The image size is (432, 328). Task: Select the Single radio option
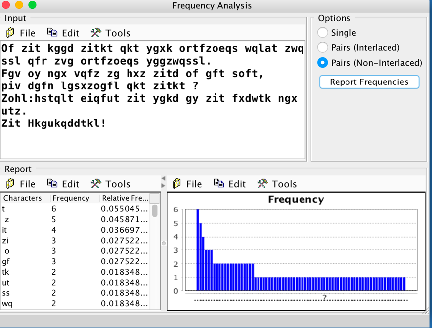point(323,33)
